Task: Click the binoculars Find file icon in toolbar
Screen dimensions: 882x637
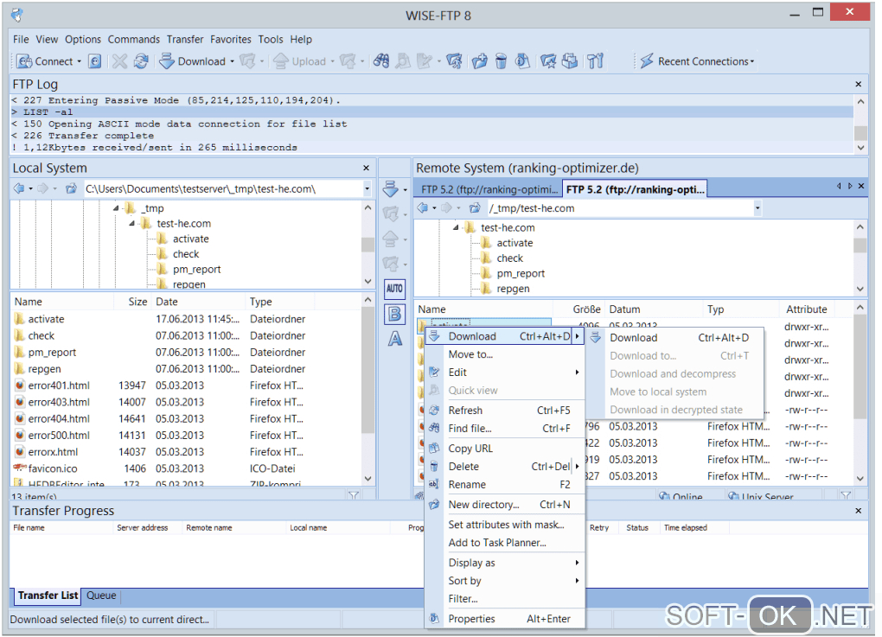Action: [381, 61]
